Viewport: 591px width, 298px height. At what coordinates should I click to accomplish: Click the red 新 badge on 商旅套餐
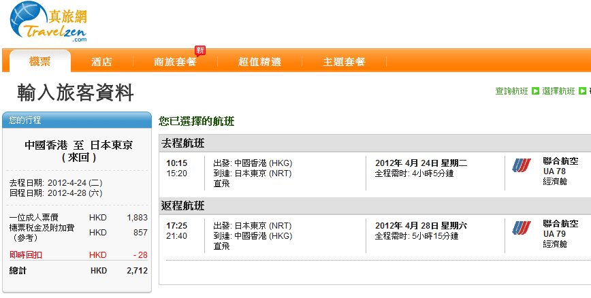[199, 50]
